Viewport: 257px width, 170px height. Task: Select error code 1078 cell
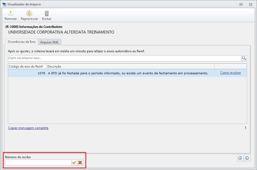point(27,73)
